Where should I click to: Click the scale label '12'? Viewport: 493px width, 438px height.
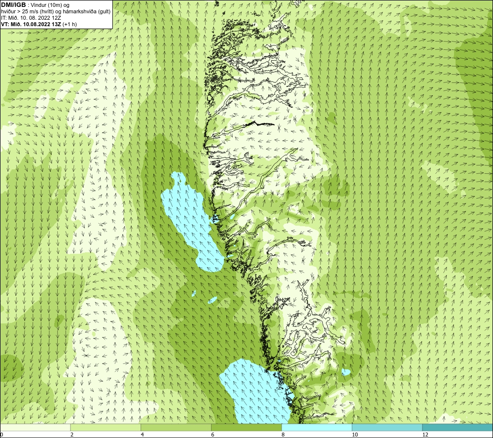[425, 435]
